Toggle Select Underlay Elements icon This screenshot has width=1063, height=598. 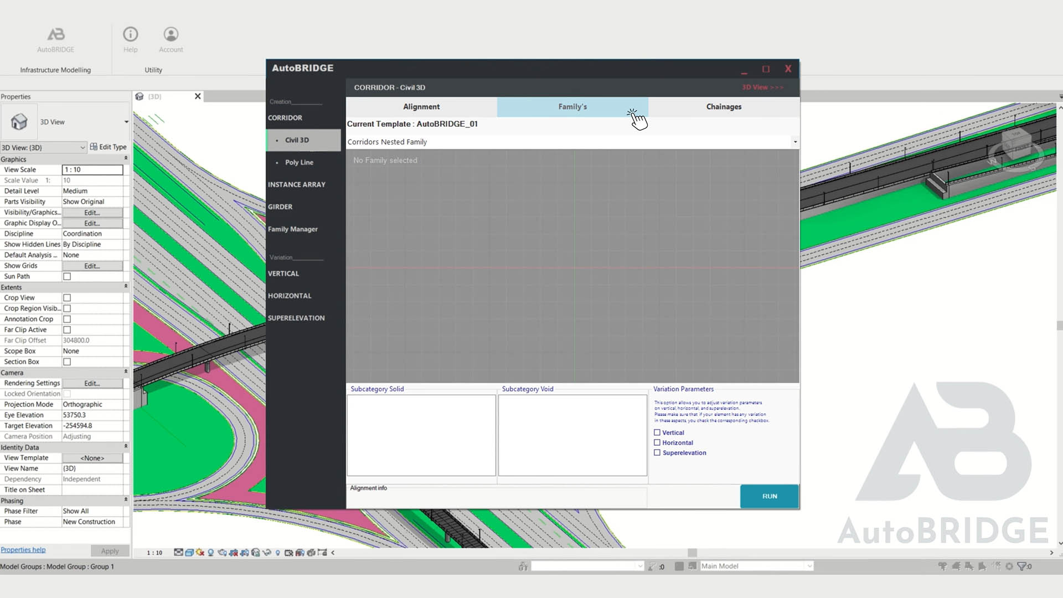[956, 566]
